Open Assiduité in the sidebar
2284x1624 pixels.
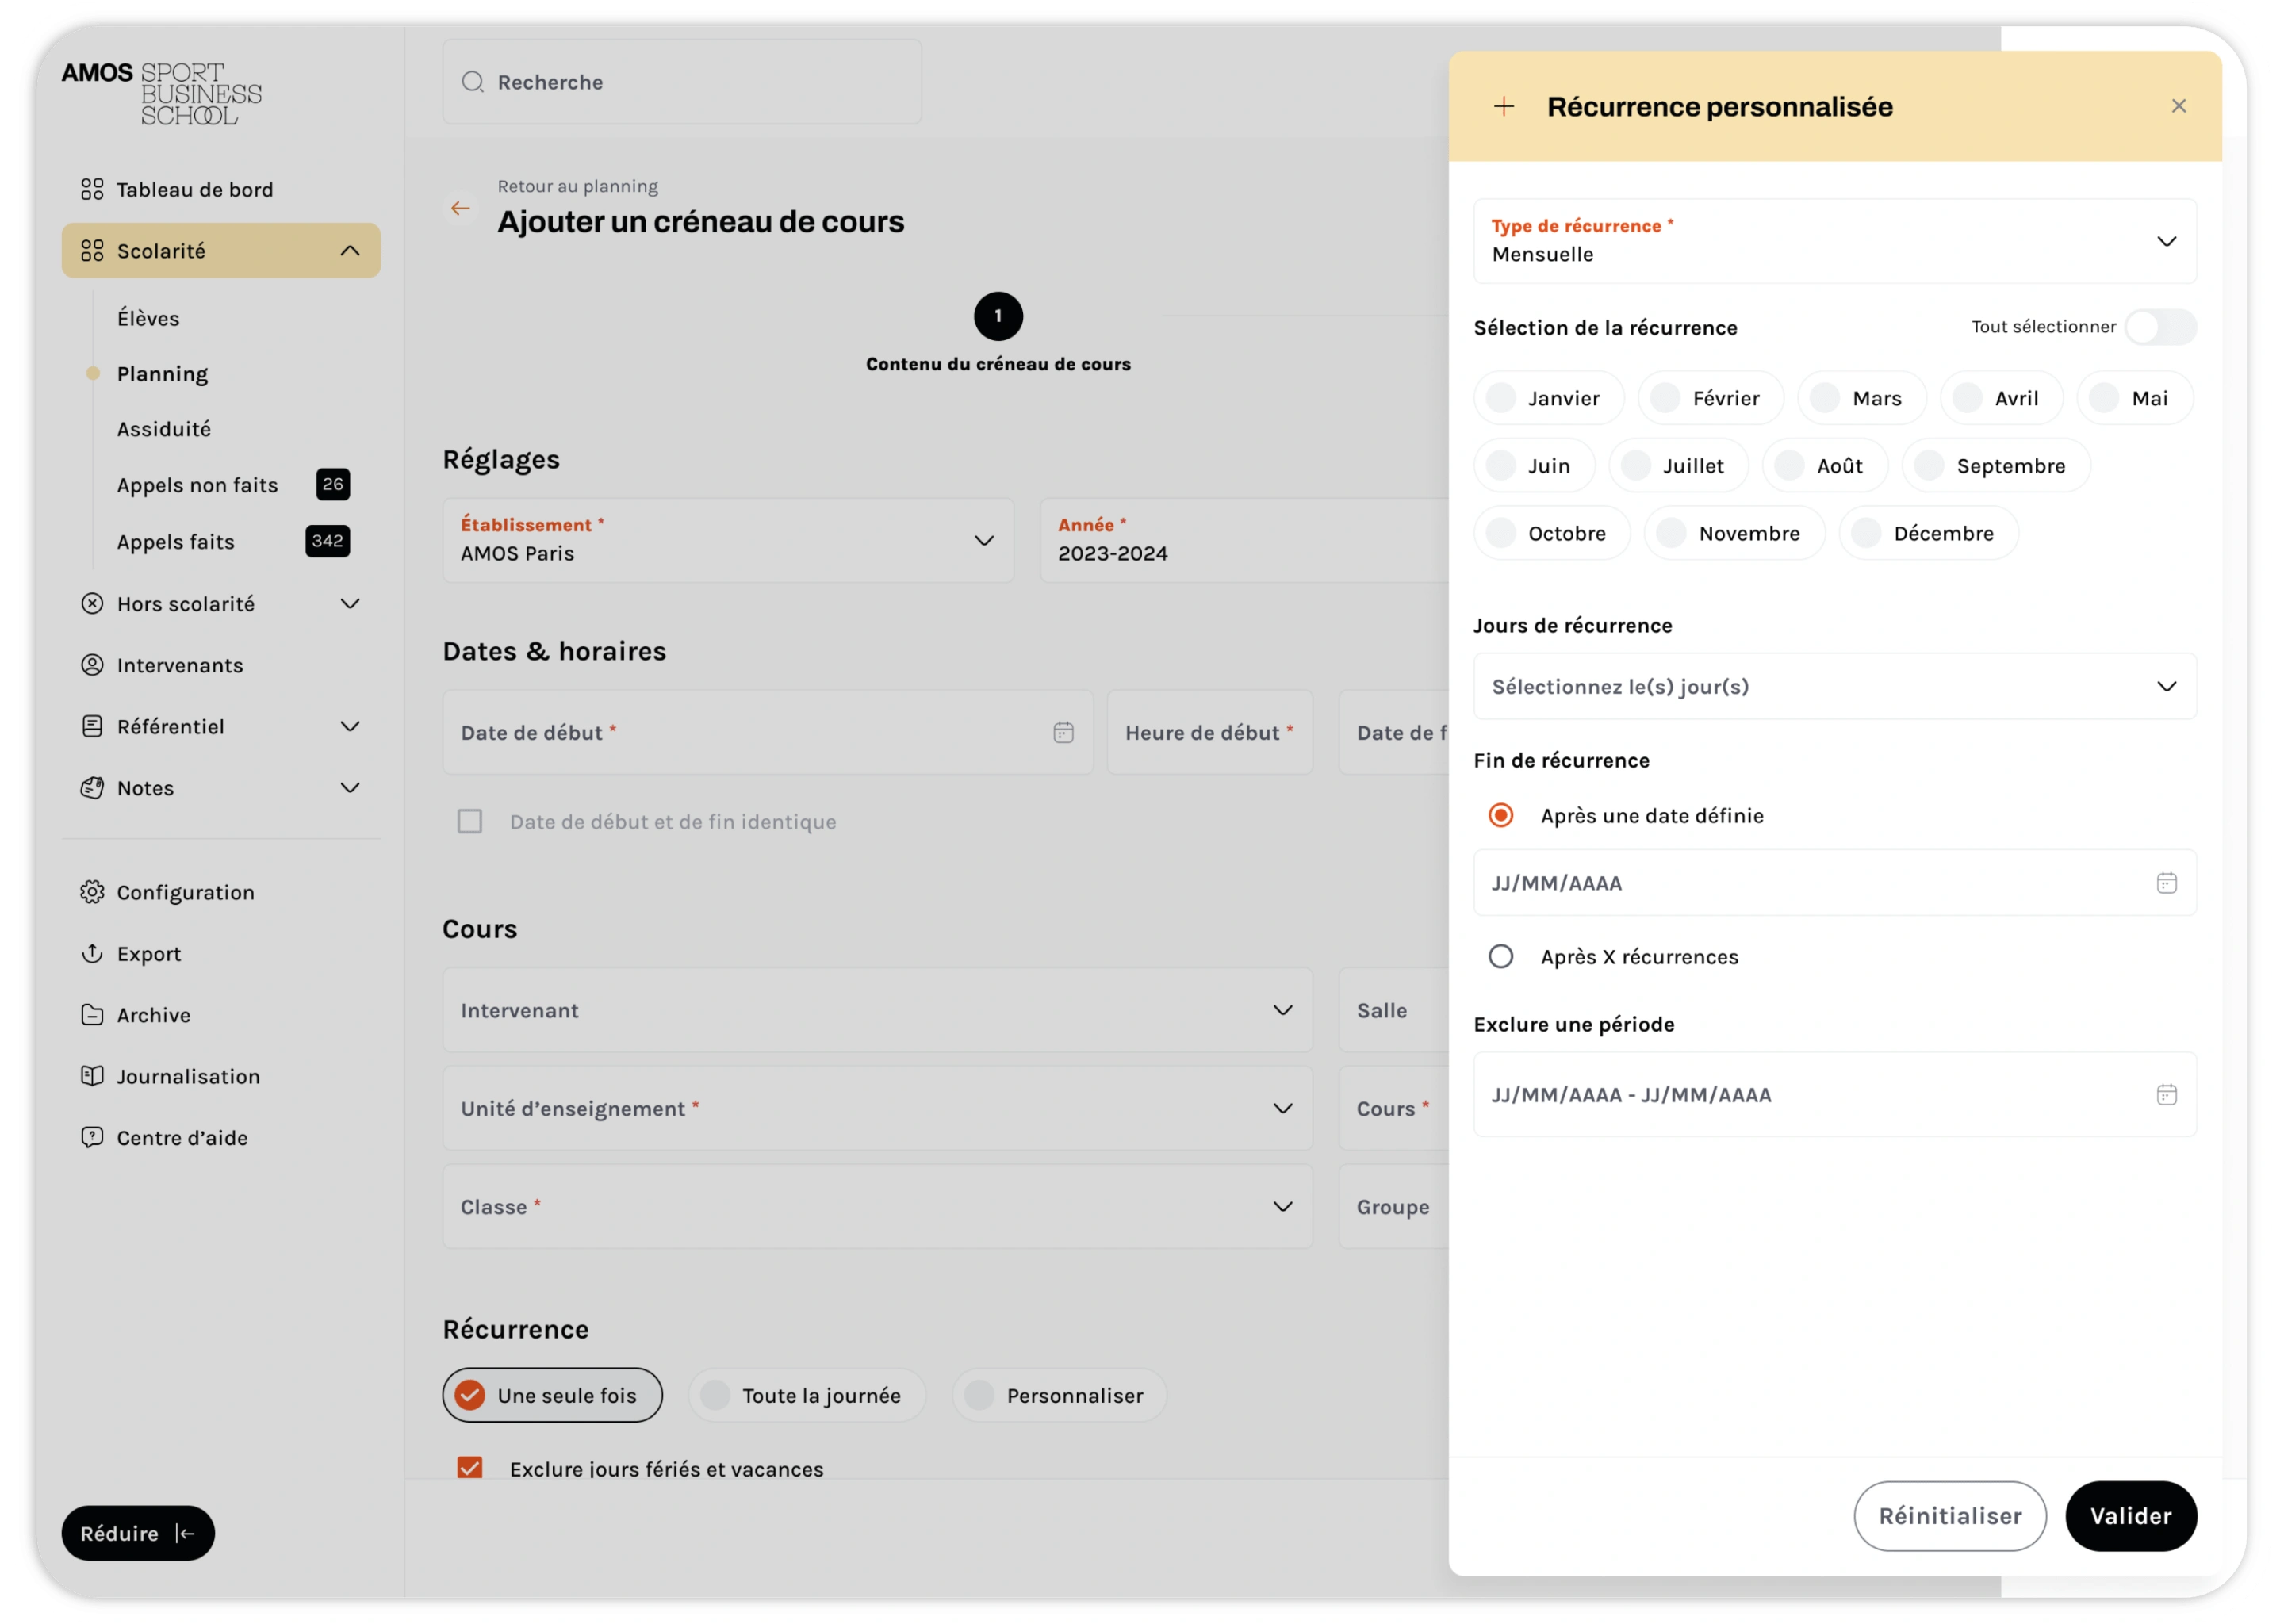pyautogui.click(x=164, y=429)
